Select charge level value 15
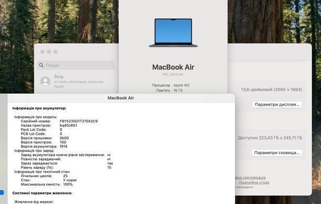The width and height of the screenshot is (321, 204). (109, 167)
